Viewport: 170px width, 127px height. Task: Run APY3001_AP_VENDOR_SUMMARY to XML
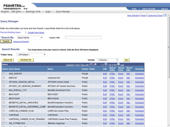[128, 86]
